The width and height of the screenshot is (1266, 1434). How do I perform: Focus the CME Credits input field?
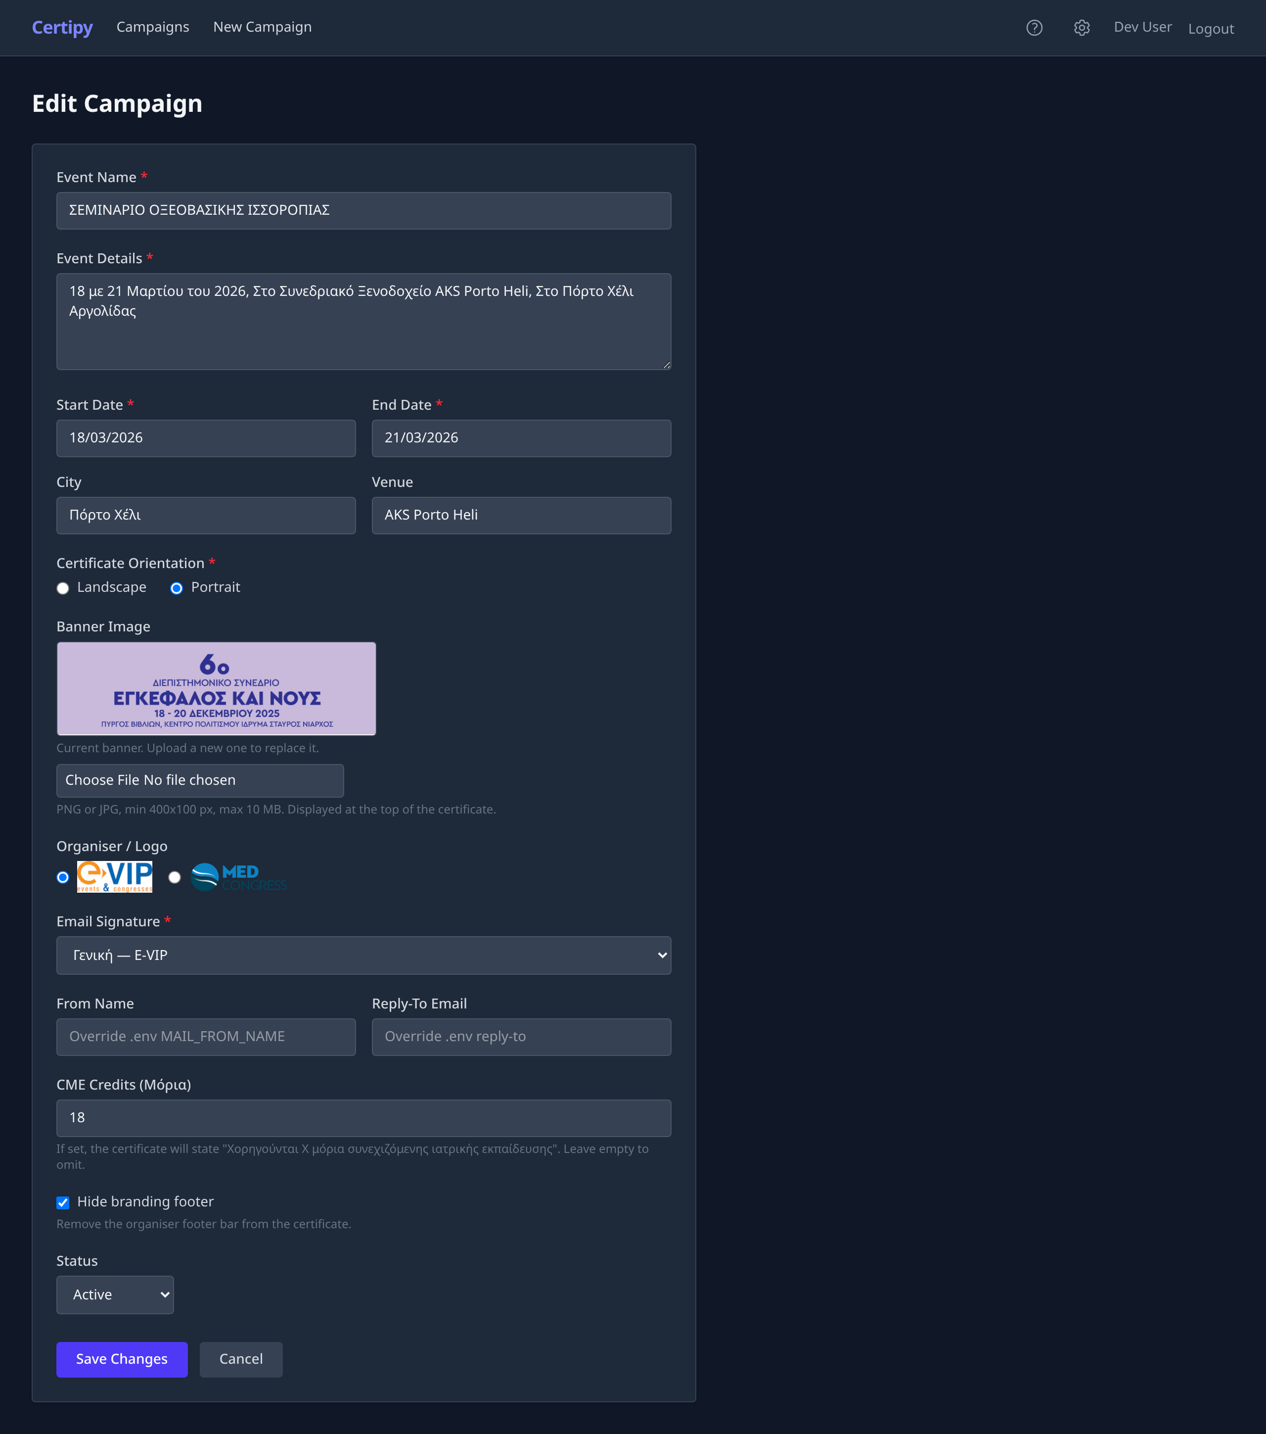pos(363,1118)
